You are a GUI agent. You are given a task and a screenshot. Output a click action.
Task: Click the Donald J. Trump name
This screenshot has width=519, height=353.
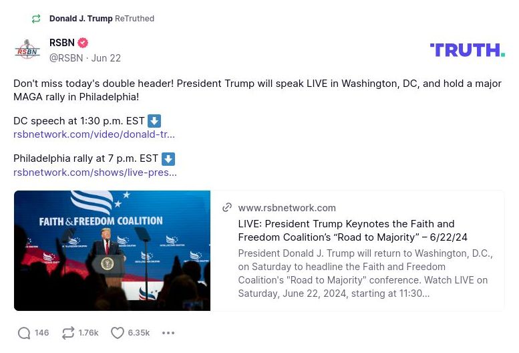point(80,19)
